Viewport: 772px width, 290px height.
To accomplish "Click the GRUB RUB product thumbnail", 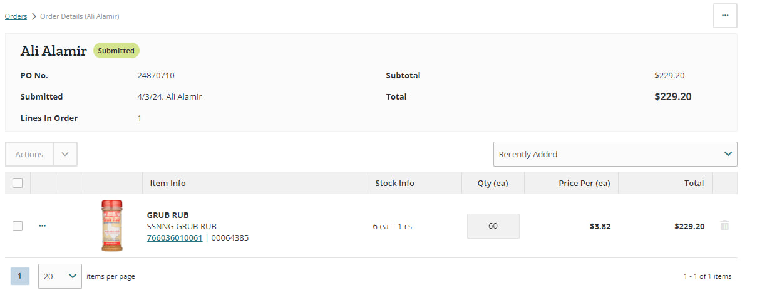I will click(112, 225).
